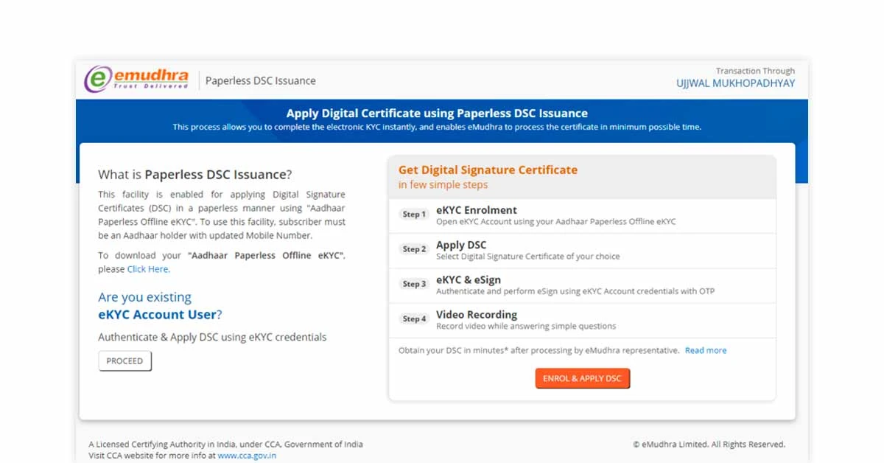Click the Paperless DSC Issuance header title
Viewport: 884px width, 463px height.
point(259,80)
